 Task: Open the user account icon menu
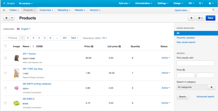tap(211, 3)
